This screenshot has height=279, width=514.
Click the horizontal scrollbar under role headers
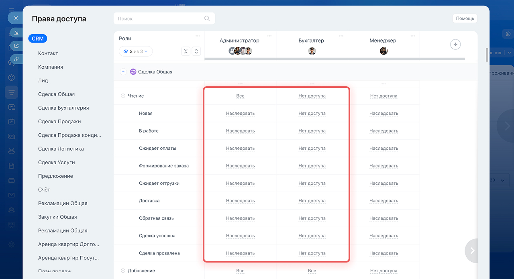334,59
